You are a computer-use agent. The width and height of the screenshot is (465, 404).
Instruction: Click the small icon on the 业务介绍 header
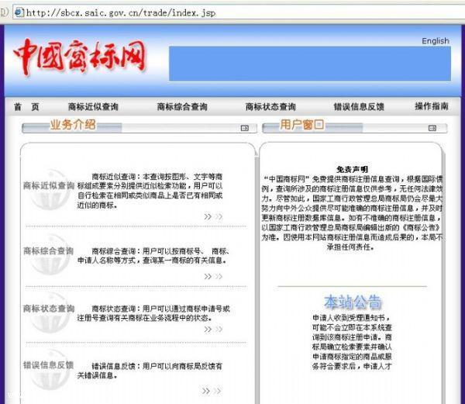pyautogui.click(x=245, y=128)
